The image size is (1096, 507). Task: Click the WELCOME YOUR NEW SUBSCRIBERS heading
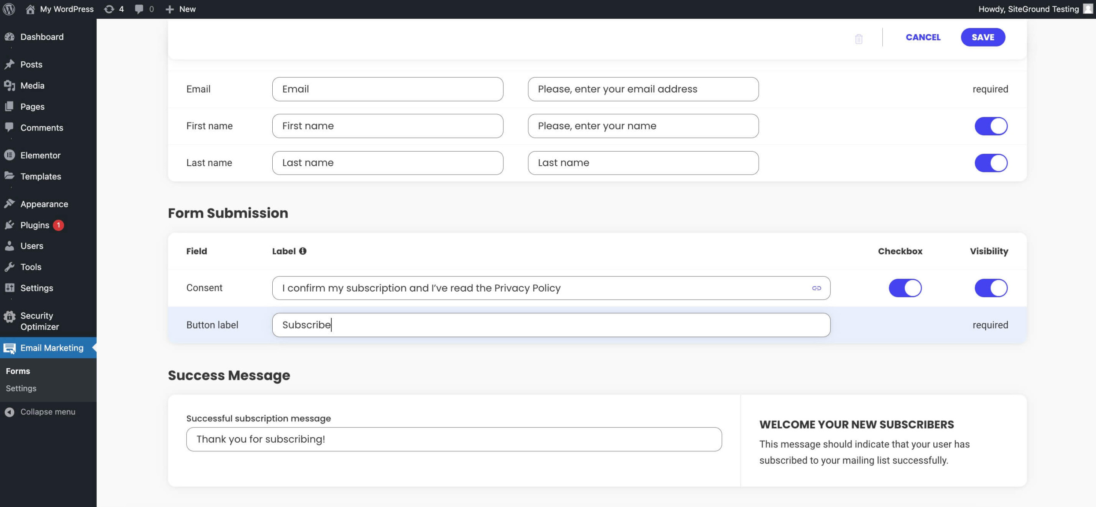point(857,424)
